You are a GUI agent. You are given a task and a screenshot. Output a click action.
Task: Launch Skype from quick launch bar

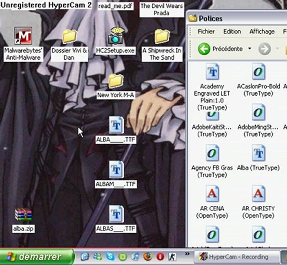110,257
